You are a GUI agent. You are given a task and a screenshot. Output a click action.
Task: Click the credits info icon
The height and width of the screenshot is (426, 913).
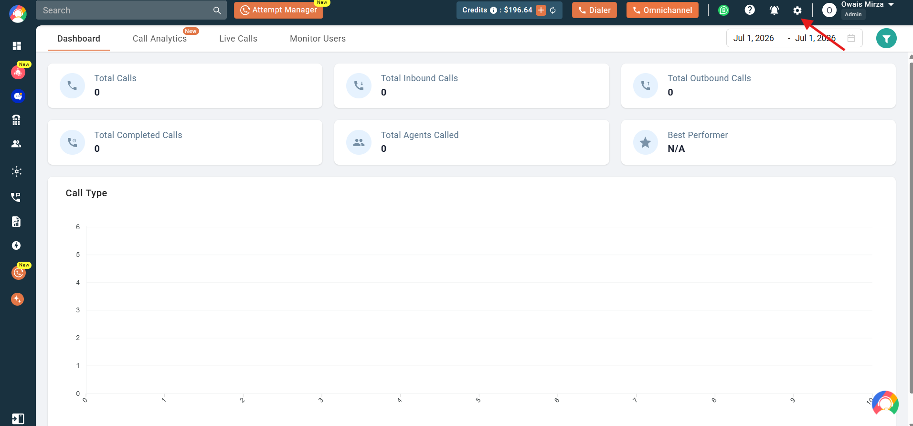(x=493, y=11)
